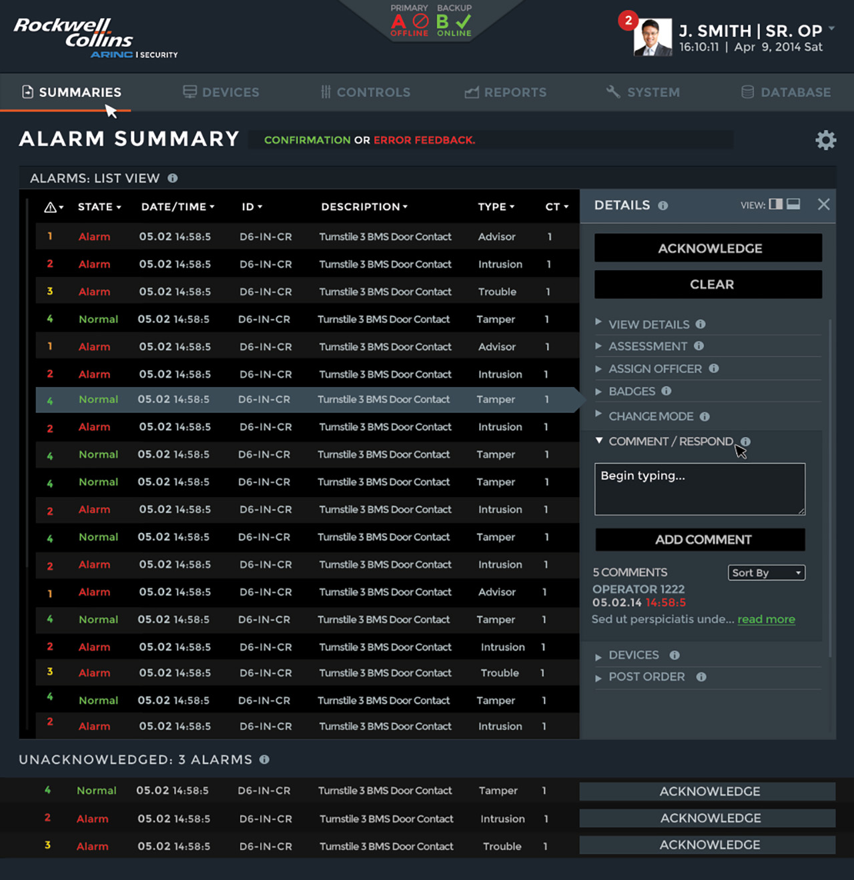Switch to the Reports tab
Viewport: 854px width, 880px height.
pos(506,92)
